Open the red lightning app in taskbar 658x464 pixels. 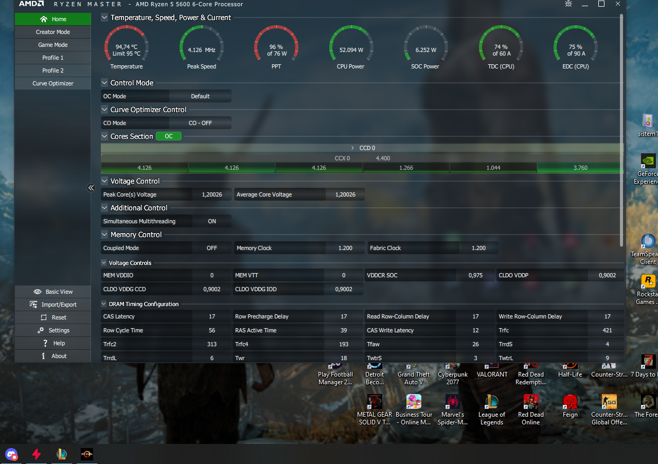[36, 454]
